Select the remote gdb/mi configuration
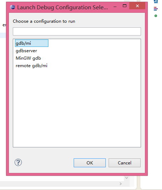 (x=31, y=66)
